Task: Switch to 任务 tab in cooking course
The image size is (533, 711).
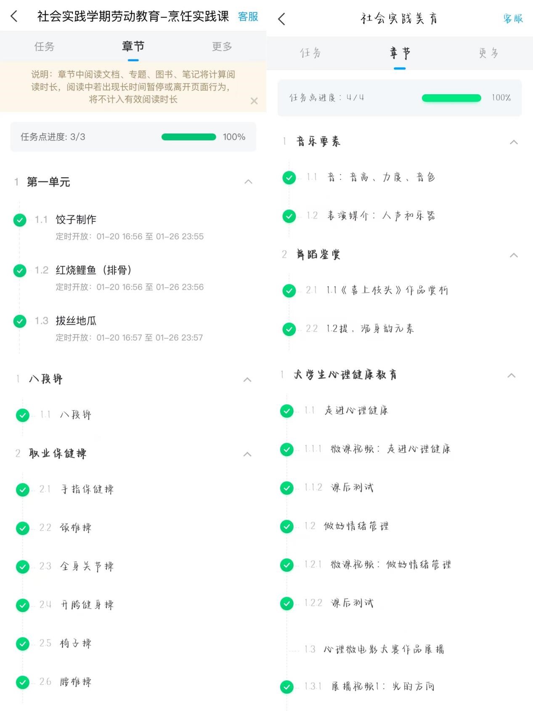Action: pos(44,46)
